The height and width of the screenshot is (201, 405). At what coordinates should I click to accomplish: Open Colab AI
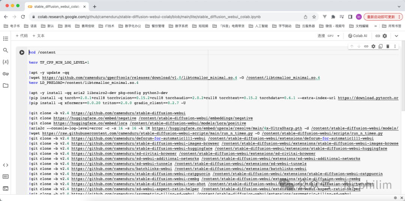click(x=358, y=36)
